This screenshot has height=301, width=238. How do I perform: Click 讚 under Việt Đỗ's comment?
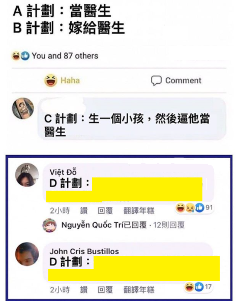[x=84, y=210]
